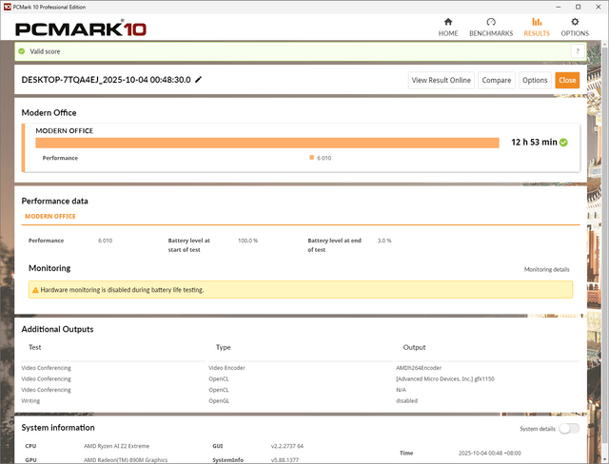Click View Result Online button
The width and height of the screenshot is (609, 464).
coord(442,80)
